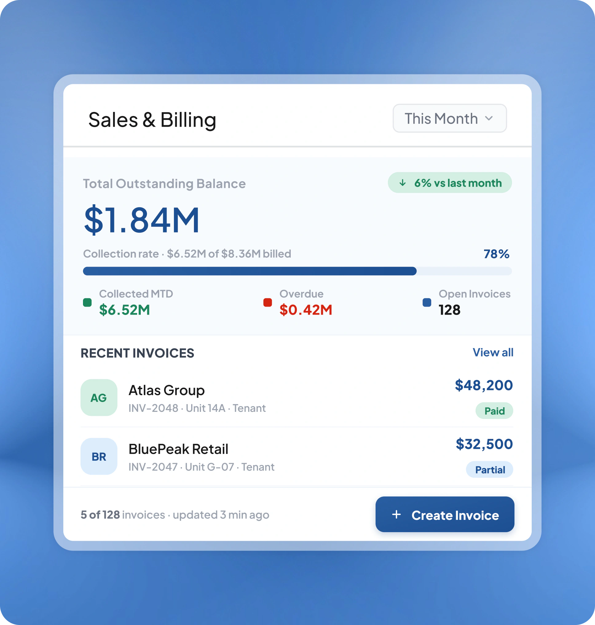Open the This Month period dropdown

449,118
